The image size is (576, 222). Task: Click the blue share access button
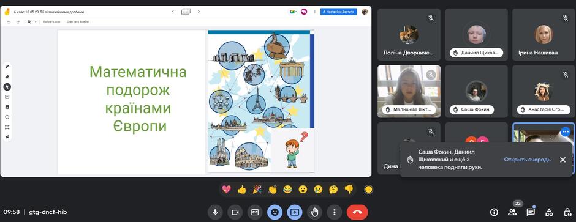[339, 12]
